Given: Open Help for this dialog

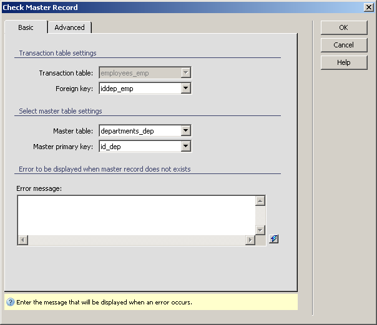Looking at the screenshot, I should tap(343, 62).
